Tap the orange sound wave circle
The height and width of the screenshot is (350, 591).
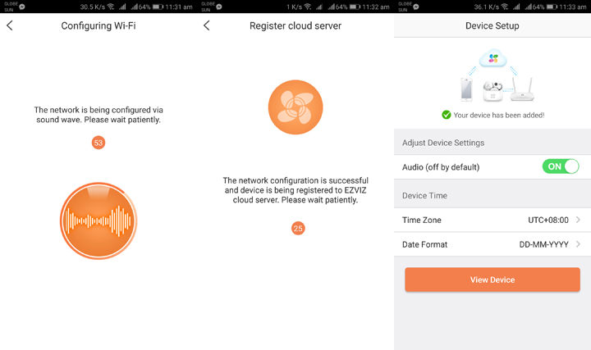(x=98, y=221)
